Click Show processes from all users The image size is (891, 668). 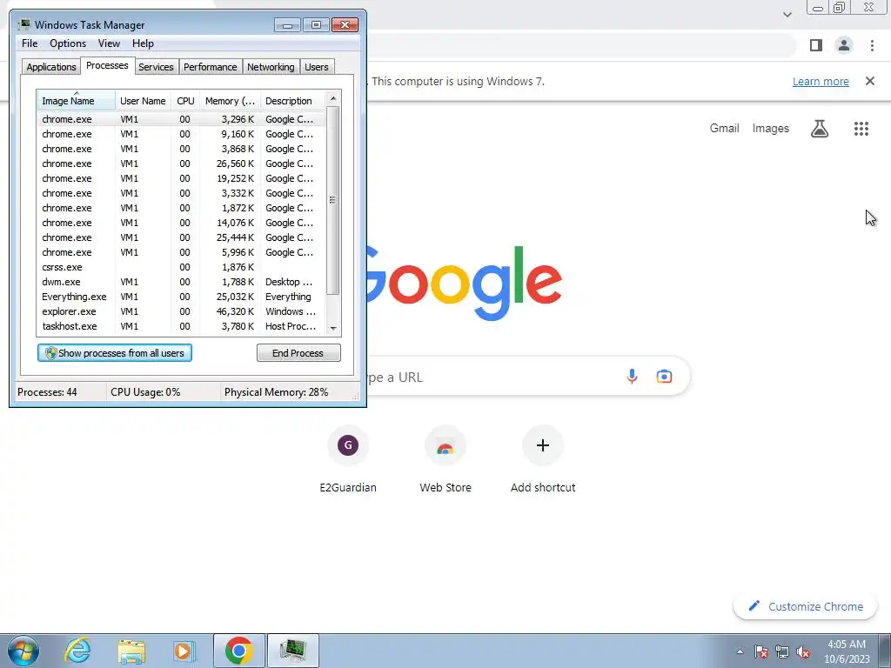[x=115, y=353]
